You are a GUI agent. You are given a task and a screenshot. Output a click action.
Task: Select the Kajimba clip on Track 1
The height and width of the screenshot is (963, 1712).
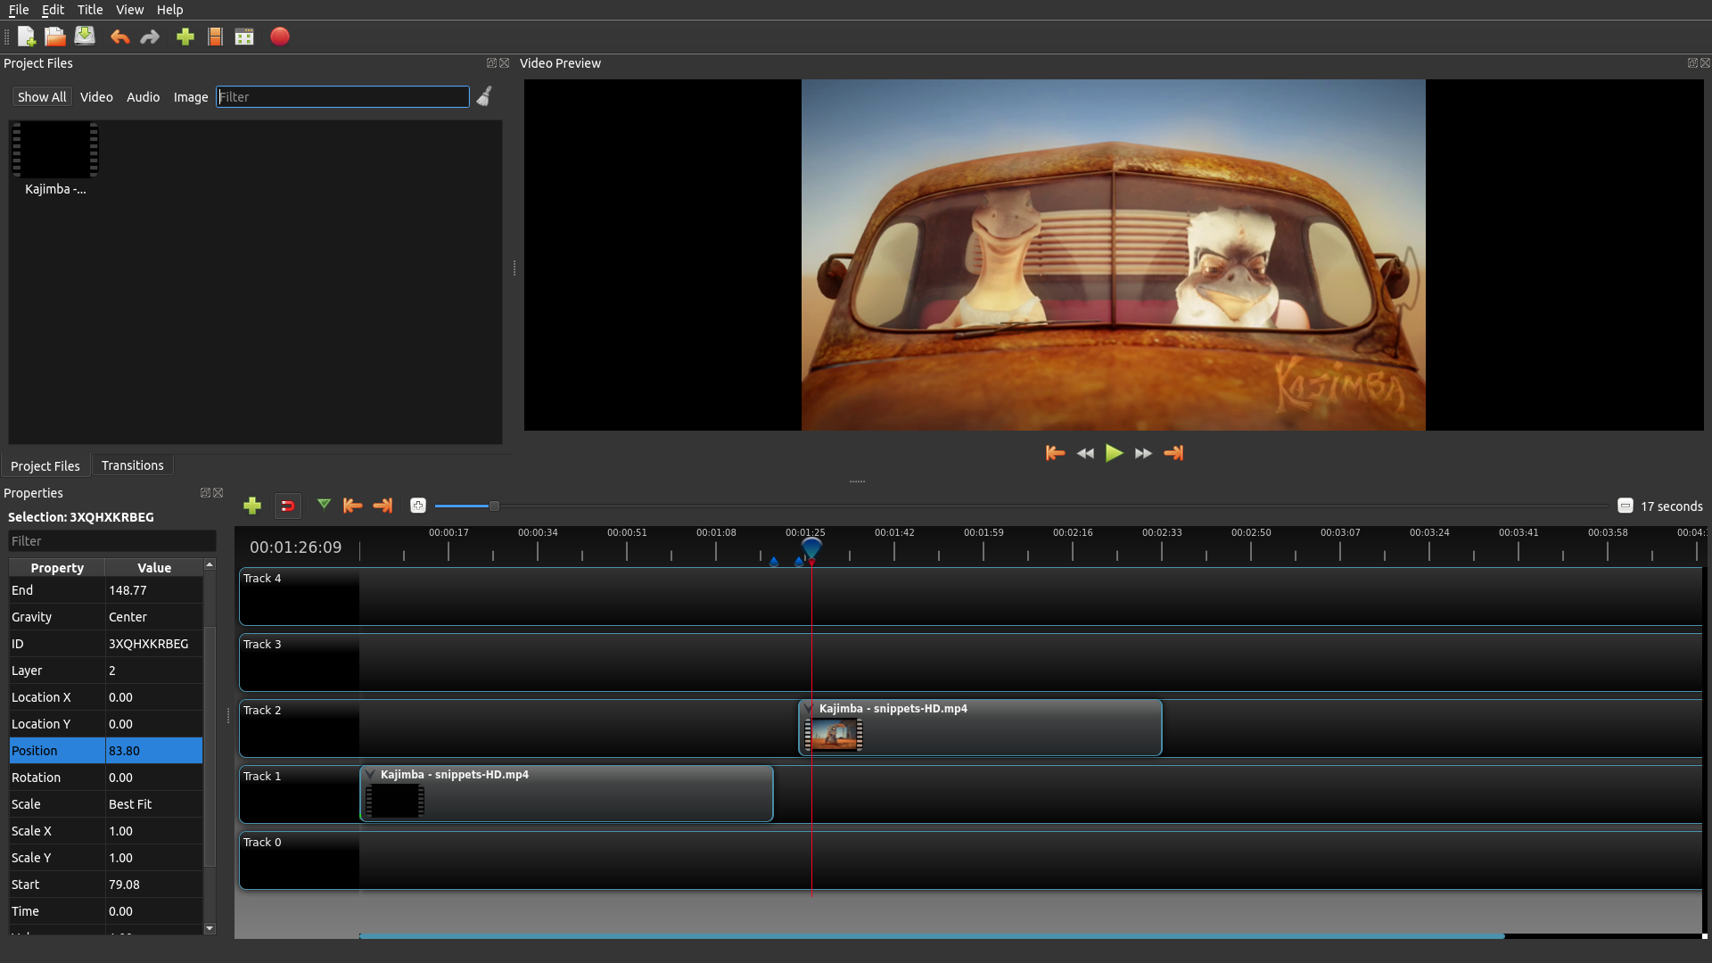click(566, 794)
